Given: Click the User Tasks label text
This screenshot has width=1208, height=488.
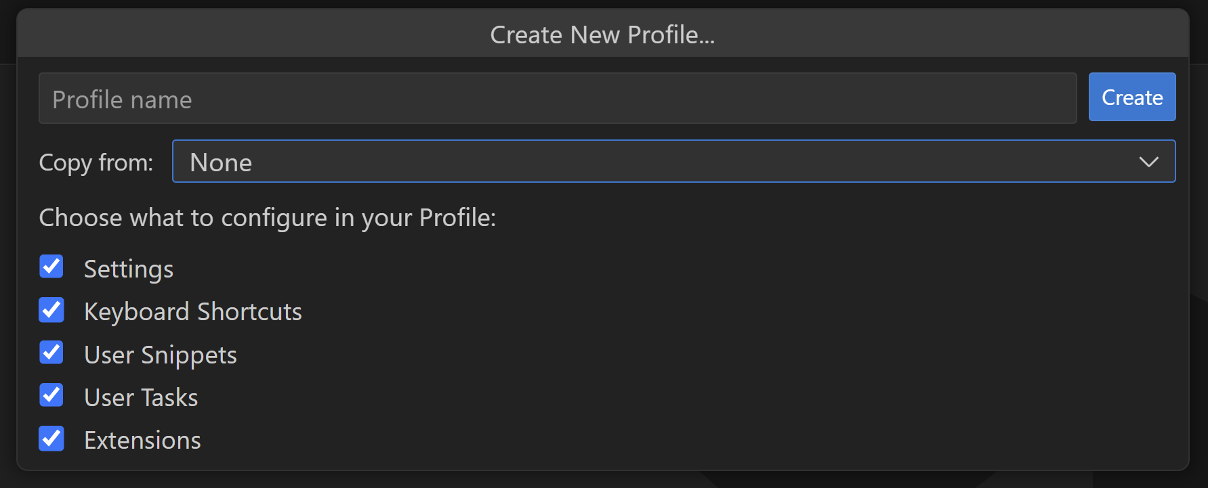Looking at the screenshot, I should point(141,398).
